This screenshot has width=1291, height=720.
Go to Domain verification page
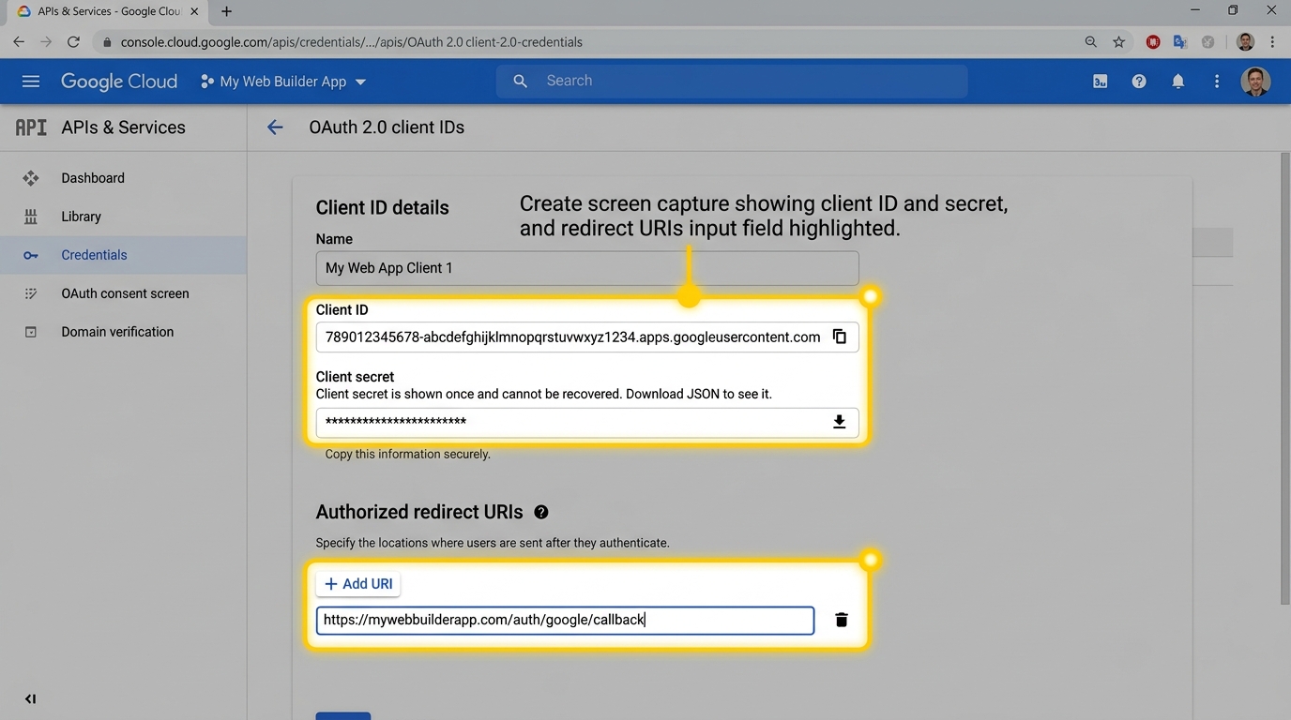click(x=117, y=332)
